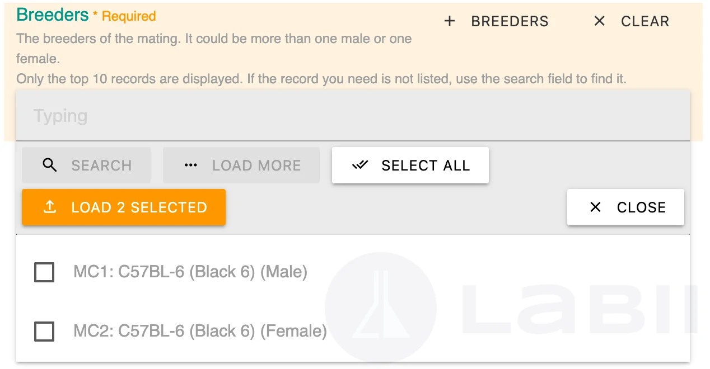Image resolution: width=710 pixels, height=369 pixels.
Task: Click the X icon on the CLOSE button
Action: pos(595,207)
